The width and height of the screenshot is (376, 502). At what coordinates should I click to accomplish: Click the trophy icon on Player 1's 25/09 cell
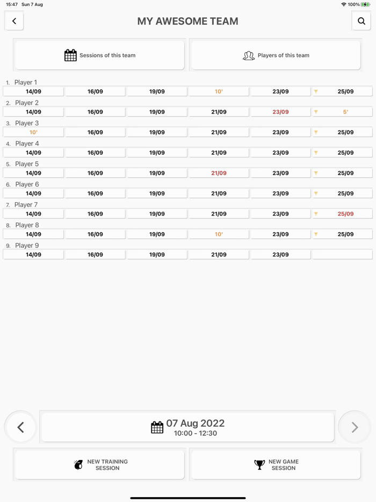(316, 91)
